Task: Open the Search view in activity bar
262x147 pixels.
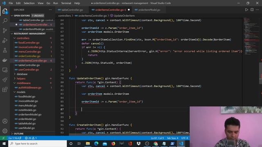Action: coord(5,21)
